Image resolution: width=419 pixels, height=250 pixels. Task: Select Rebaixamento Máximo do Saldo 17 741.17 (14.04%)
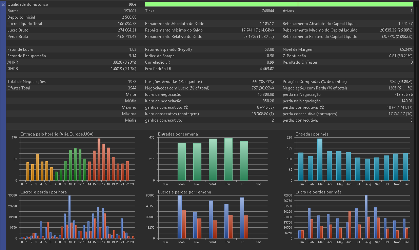258,30
